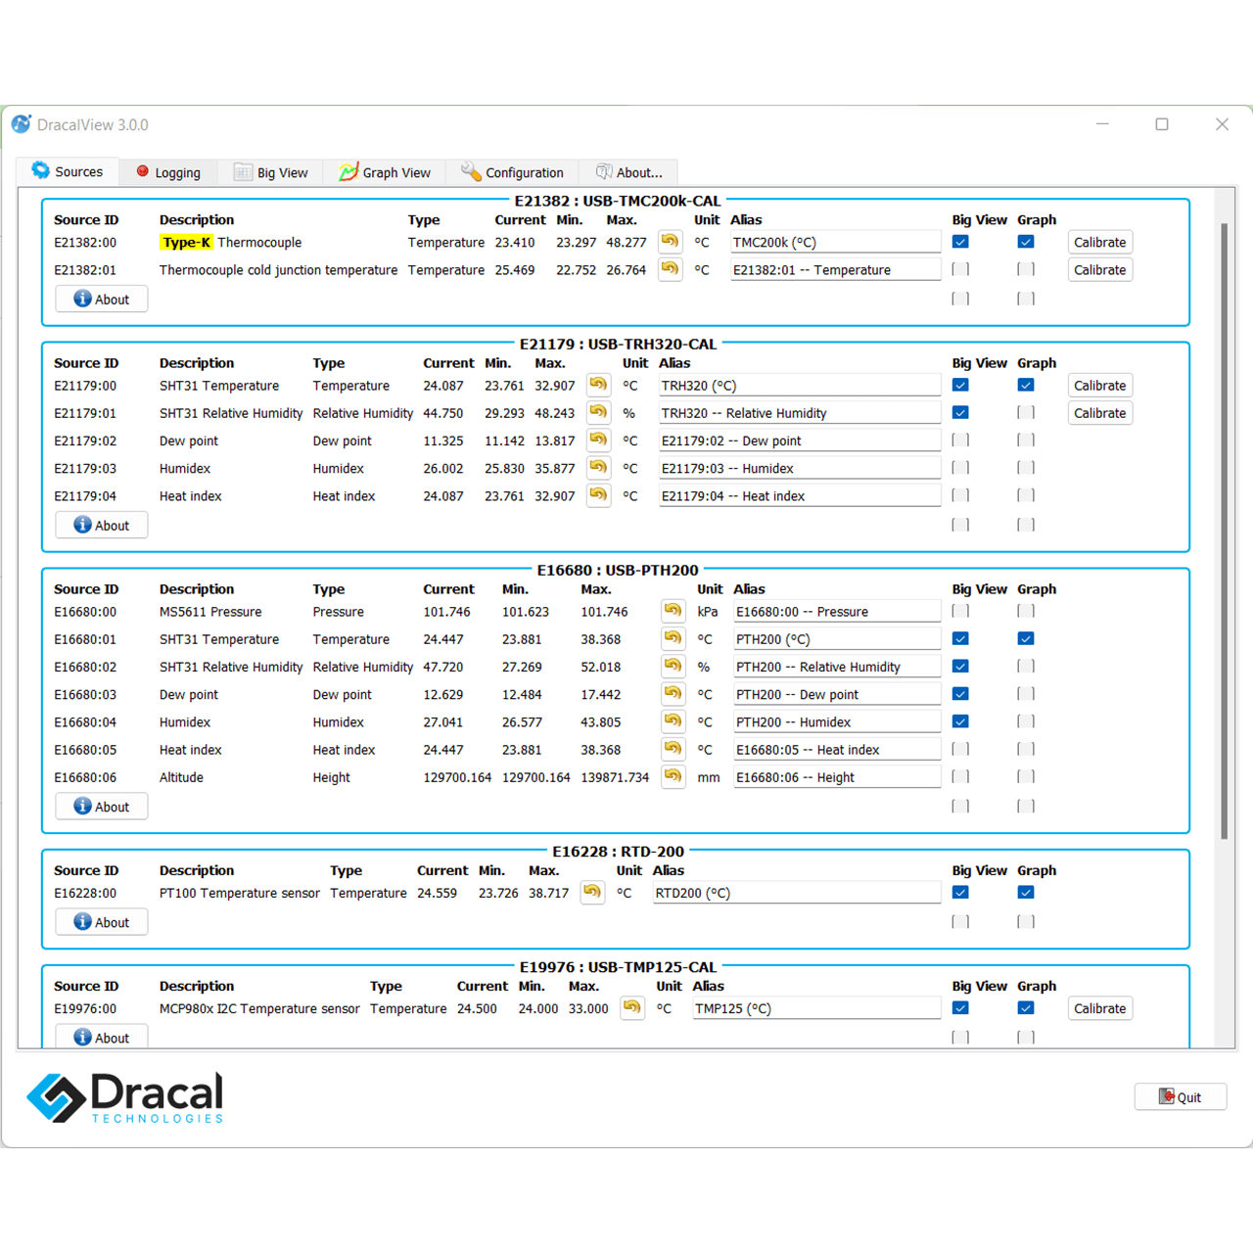Reset min/max for E16680:00 MS5611 Pressure
This screenshot has height=1253, width=1253.
[673, 611]
